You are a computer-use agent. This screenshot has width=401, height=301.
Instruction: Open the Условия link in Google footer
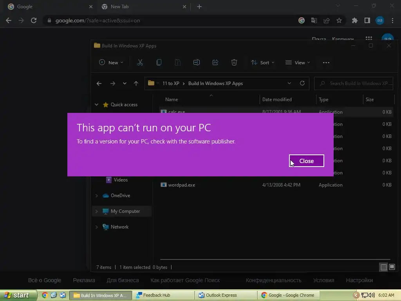323,280
